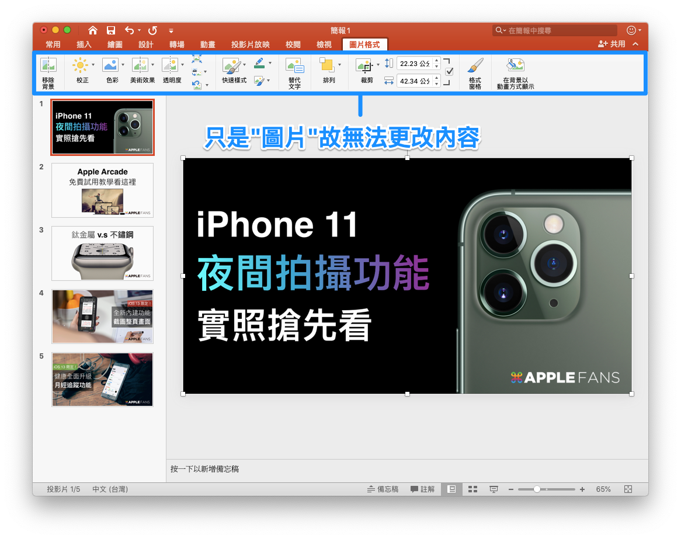Screen dimensions: 681x539
Task: Click the Arrange (排列) icon
Action: (x=326, y=65)
